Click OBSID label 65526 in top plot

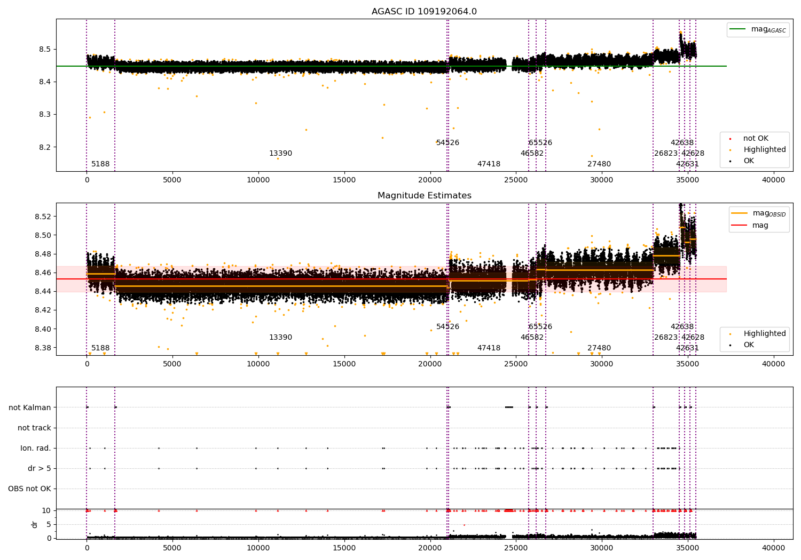click(540, 143)
